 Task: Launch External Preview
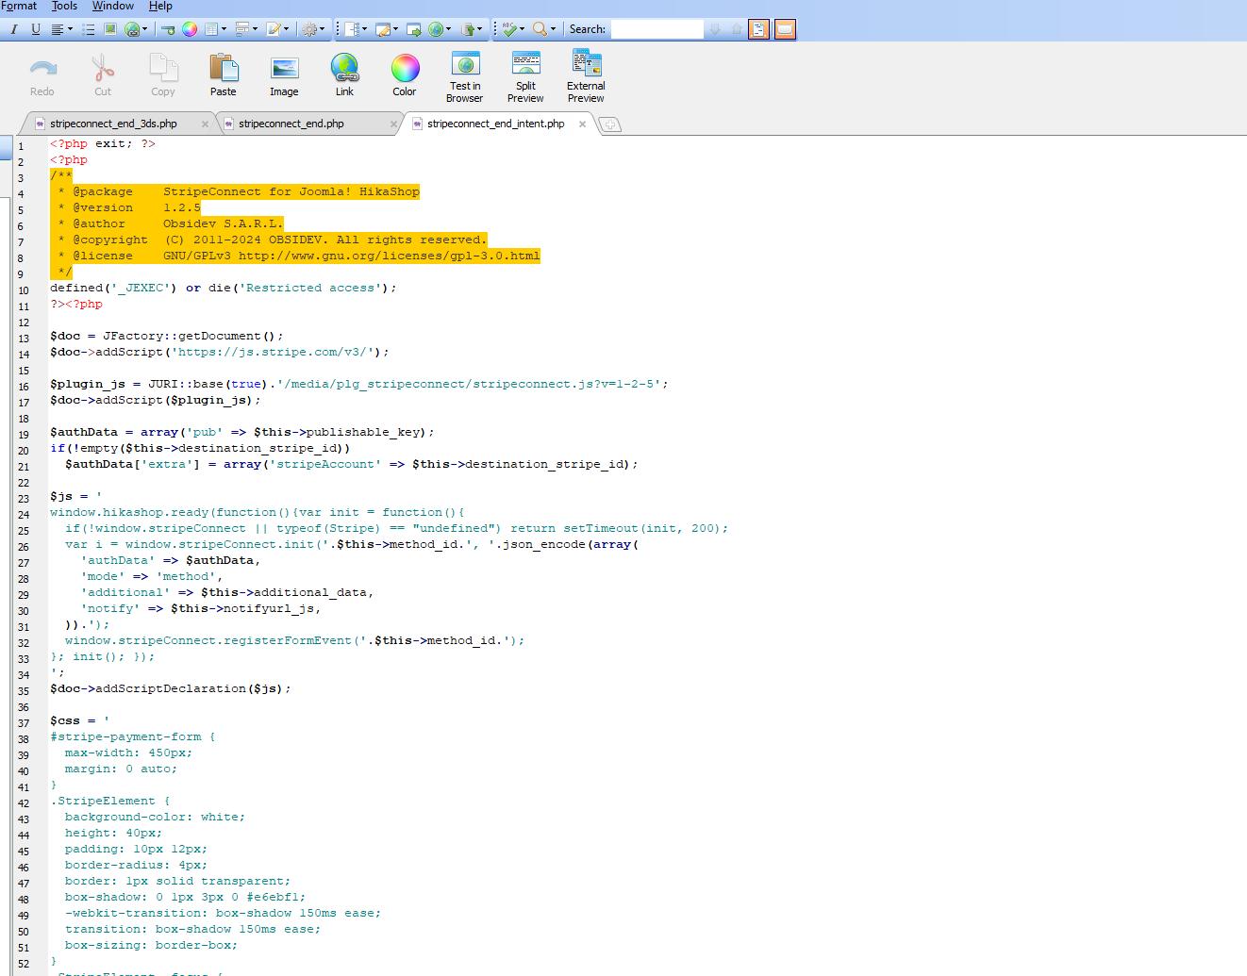pyautogui.click(x=586, y=76)
